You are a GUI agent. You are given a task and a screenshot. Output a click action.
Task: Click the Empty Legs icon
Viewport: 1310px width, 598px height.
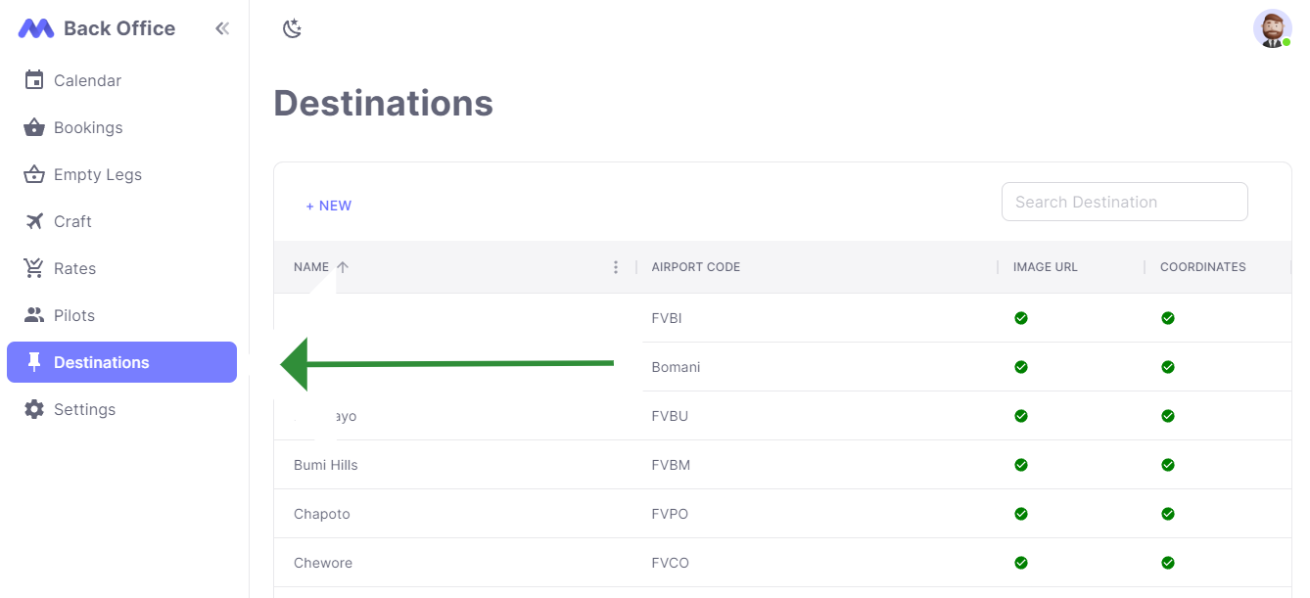33,174
